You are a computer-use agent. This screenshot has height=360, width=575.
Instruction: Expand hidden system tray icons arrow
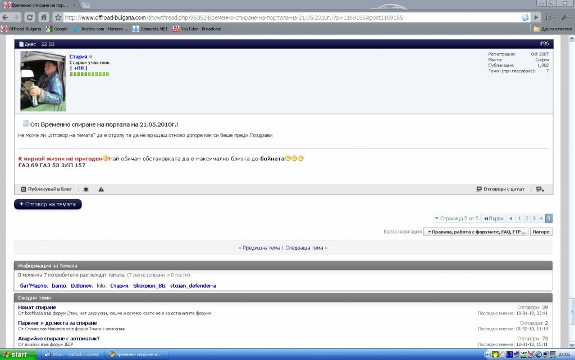point(487,354)
